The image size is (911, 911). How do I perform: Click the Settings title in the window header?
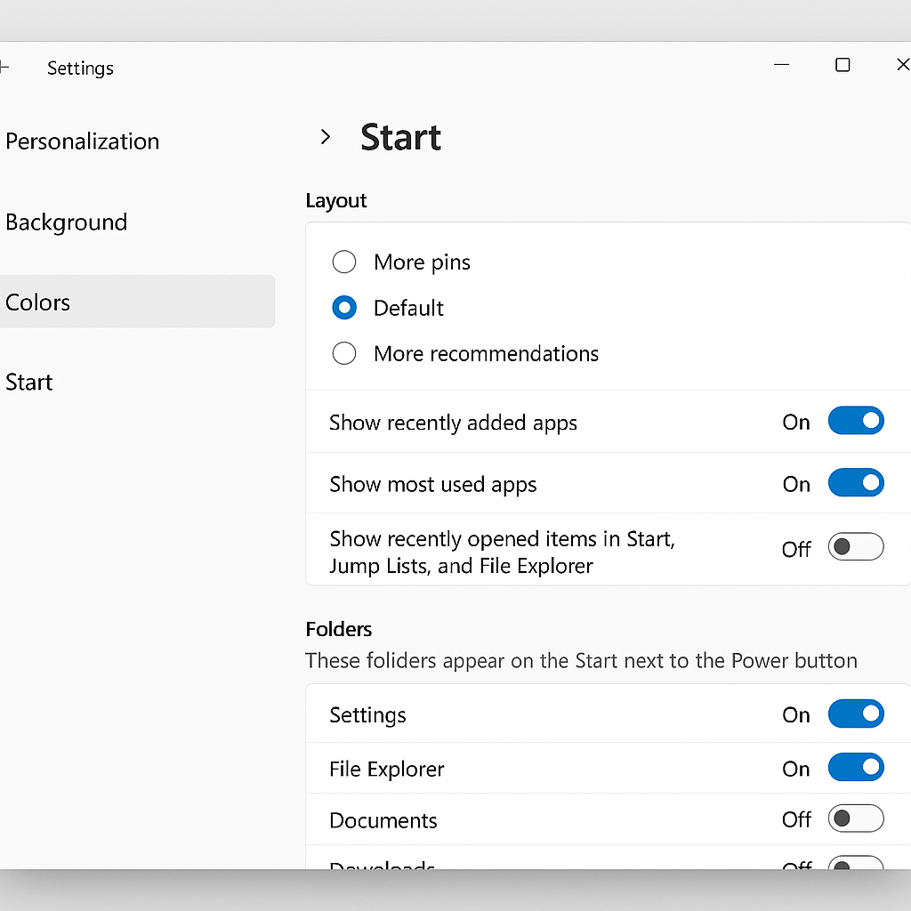point(80,69)
